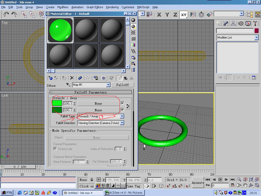The width and height of the screenshot is (261, 196).
Task: Click Go to Parent icon
Action: tap(126, 78)
